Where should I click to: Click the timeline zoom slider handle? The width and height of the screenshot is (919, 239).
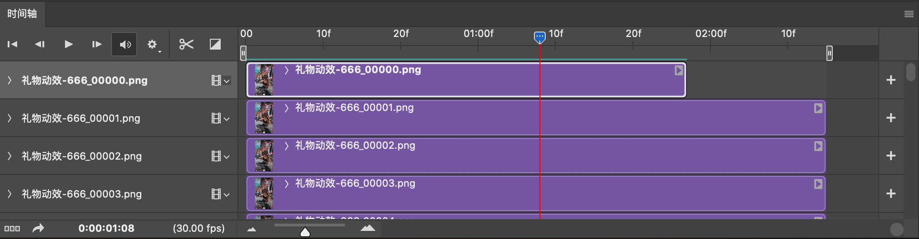click(x=305, y=232)
